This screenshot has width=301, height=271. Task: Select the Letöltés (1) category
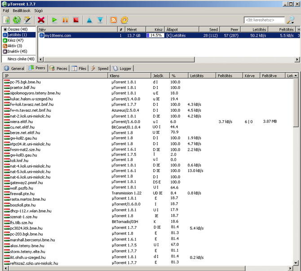click(19, 35)
